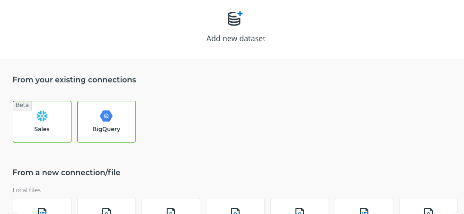
Task: Open the sixth local file type card
Action: click(364, 207)
